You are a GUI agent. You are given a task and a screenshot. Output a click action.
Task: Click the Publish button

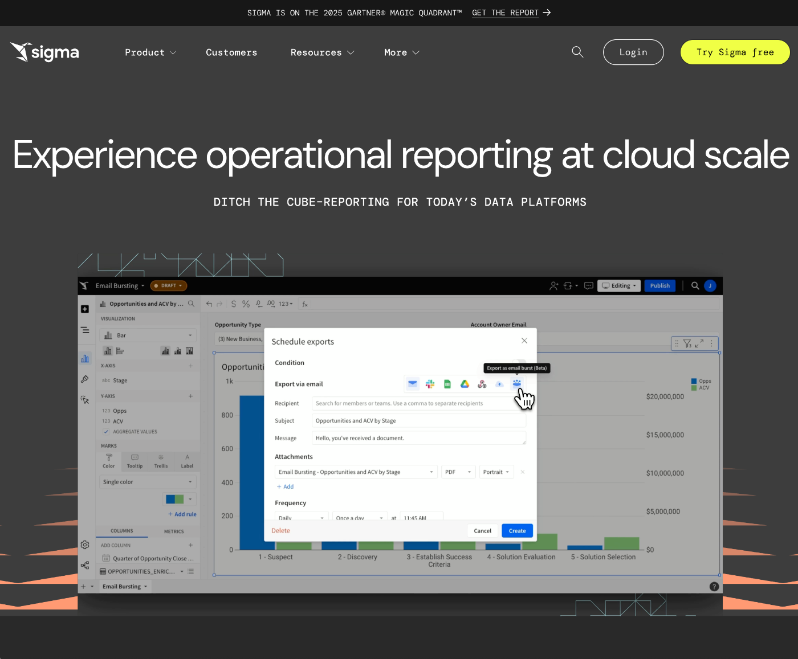click(660, 286)
